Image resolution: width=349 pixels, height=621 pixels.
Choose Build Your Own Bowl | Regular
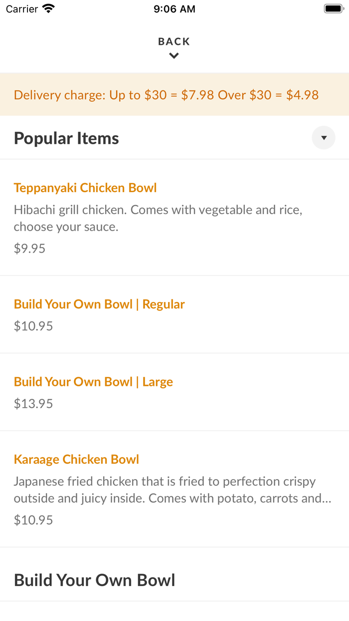tap(174, 314)
